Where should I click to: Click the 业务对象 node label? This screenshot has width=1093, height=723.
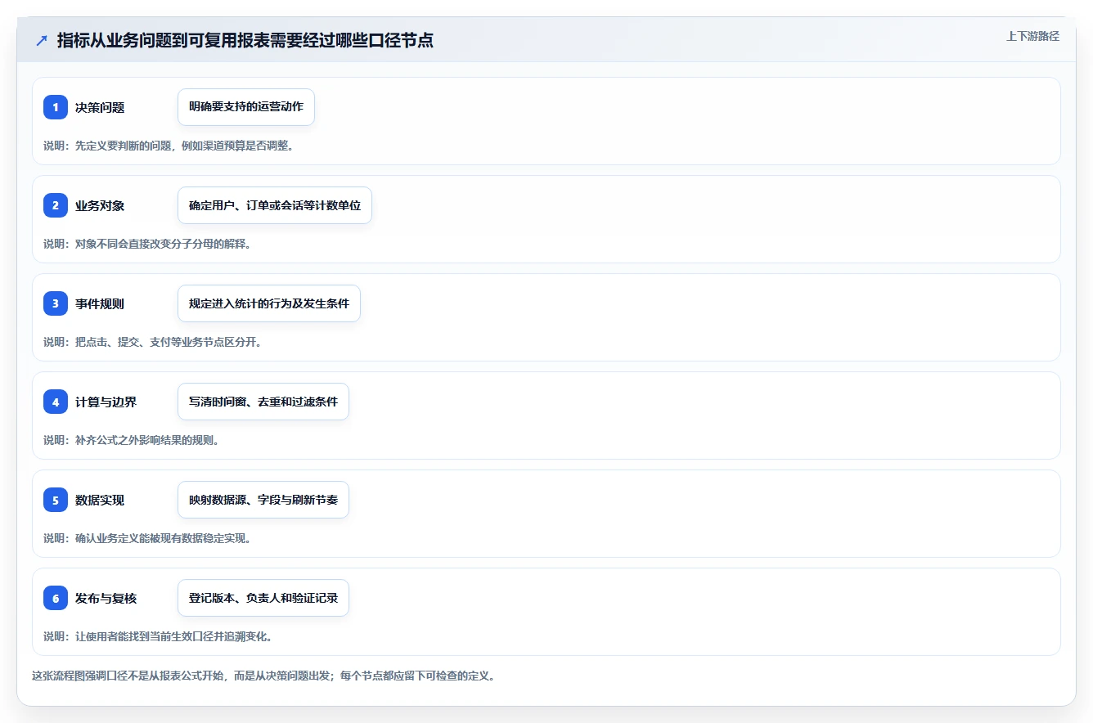[x=100, y=205]
